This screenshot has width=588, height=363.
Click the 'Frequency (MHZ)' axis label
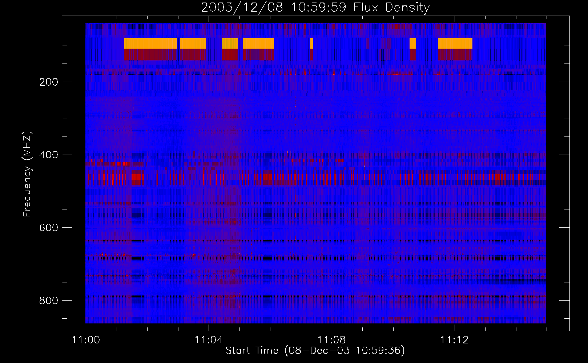click(x=27, y=174)
